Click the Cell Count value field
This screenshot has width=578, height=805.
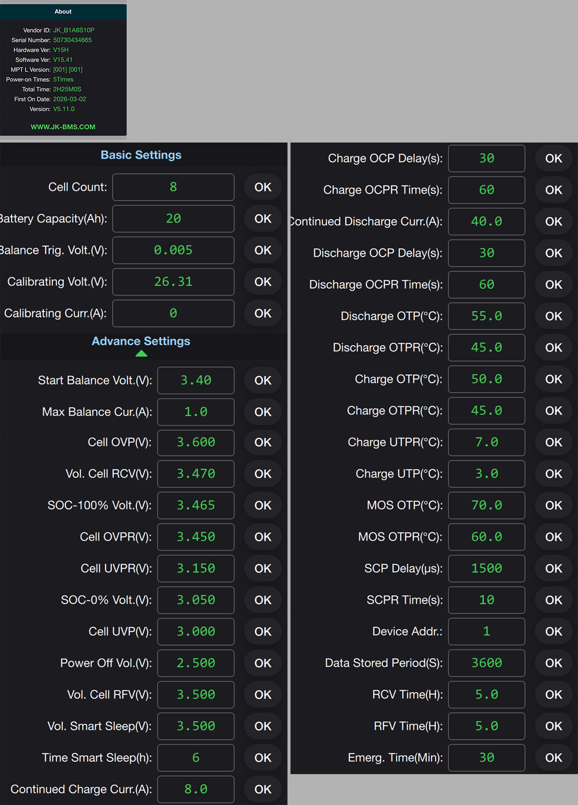(x=173, y=187)
